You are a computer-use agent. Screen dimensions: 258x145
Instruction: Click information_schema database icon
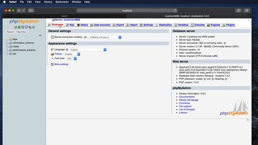tap(10, 43)
